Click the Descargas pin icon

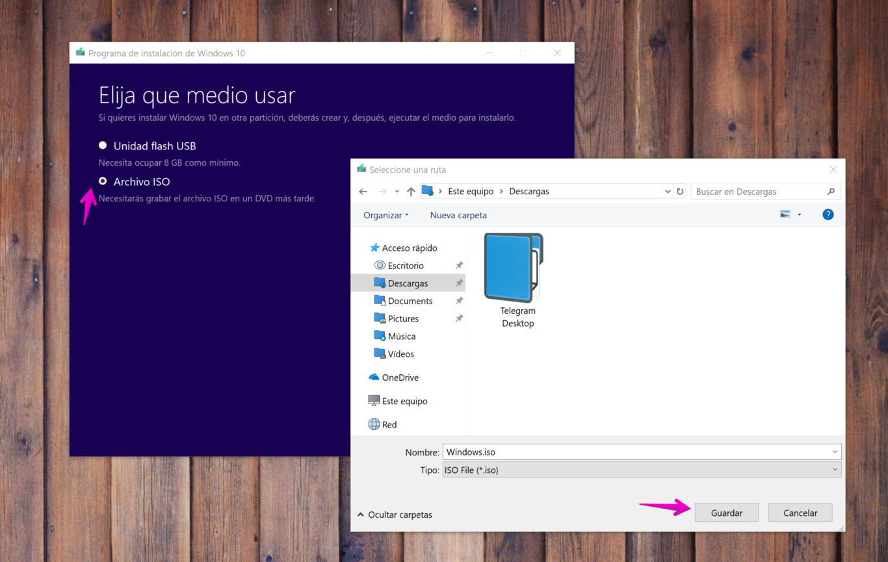click(459, 283)
